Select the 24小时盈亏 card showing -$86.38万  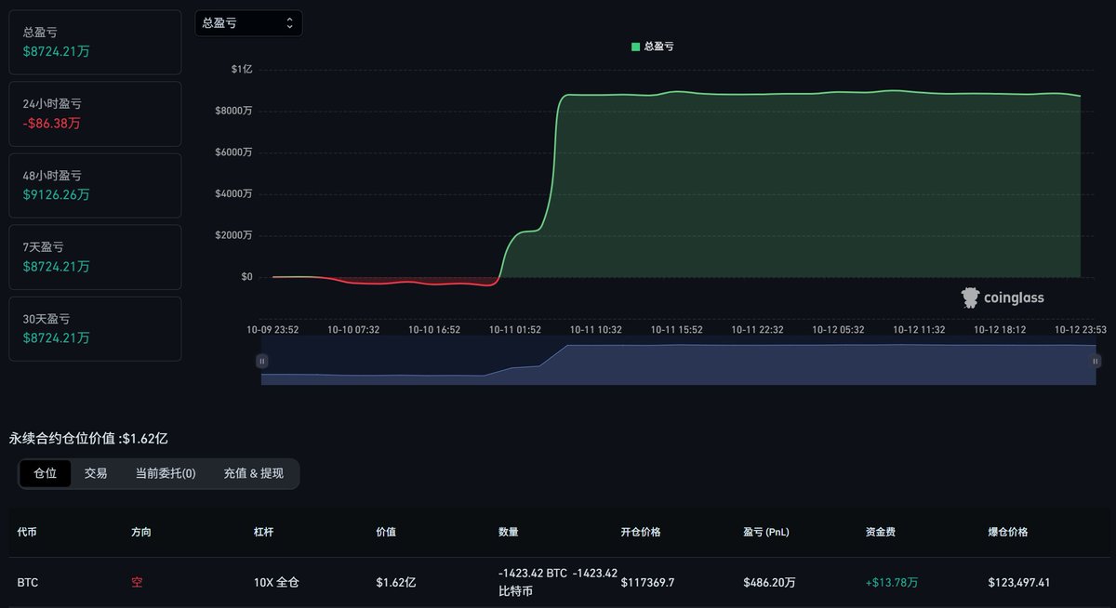95,113
